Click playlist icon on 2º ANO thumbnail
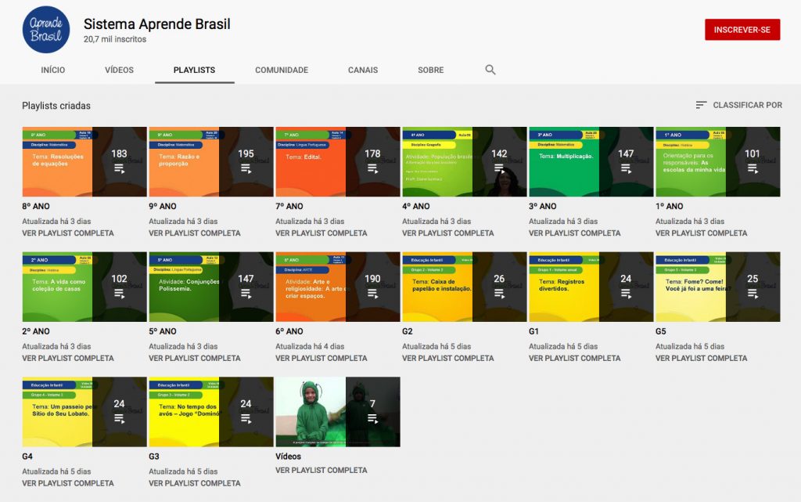This screenshot has width=801, height=502. coord(119,294)
